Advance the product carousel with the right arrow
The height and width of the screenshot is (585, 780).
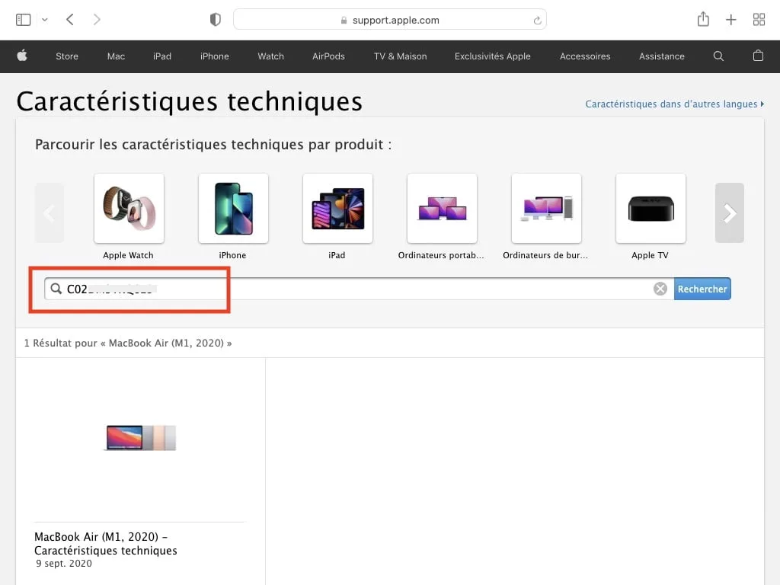click(729, 213)
